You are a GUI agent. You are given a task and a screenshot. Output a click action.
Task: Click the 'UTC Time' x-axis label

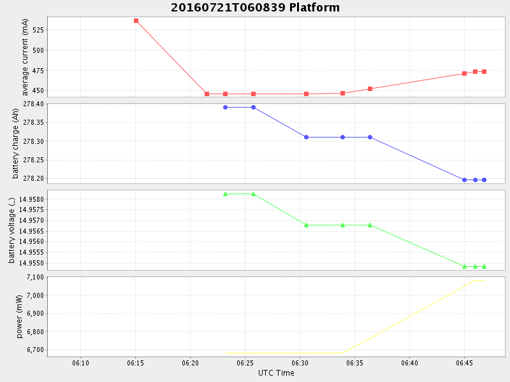point(276,373)
